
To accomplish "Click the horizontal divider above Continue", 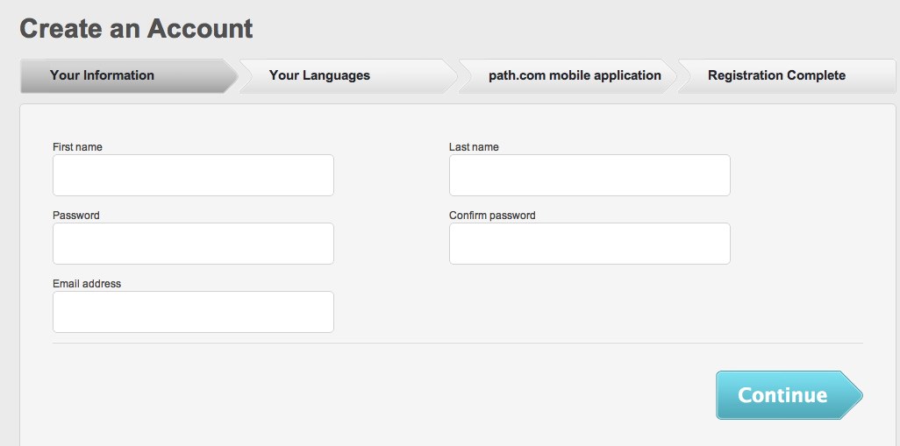I will (458, 343).
